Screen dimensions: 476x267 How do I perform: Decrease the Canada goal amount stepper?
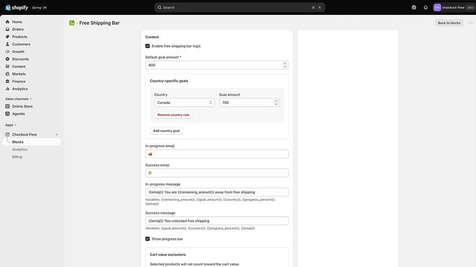pyautogui.click(x=276, y=104)
